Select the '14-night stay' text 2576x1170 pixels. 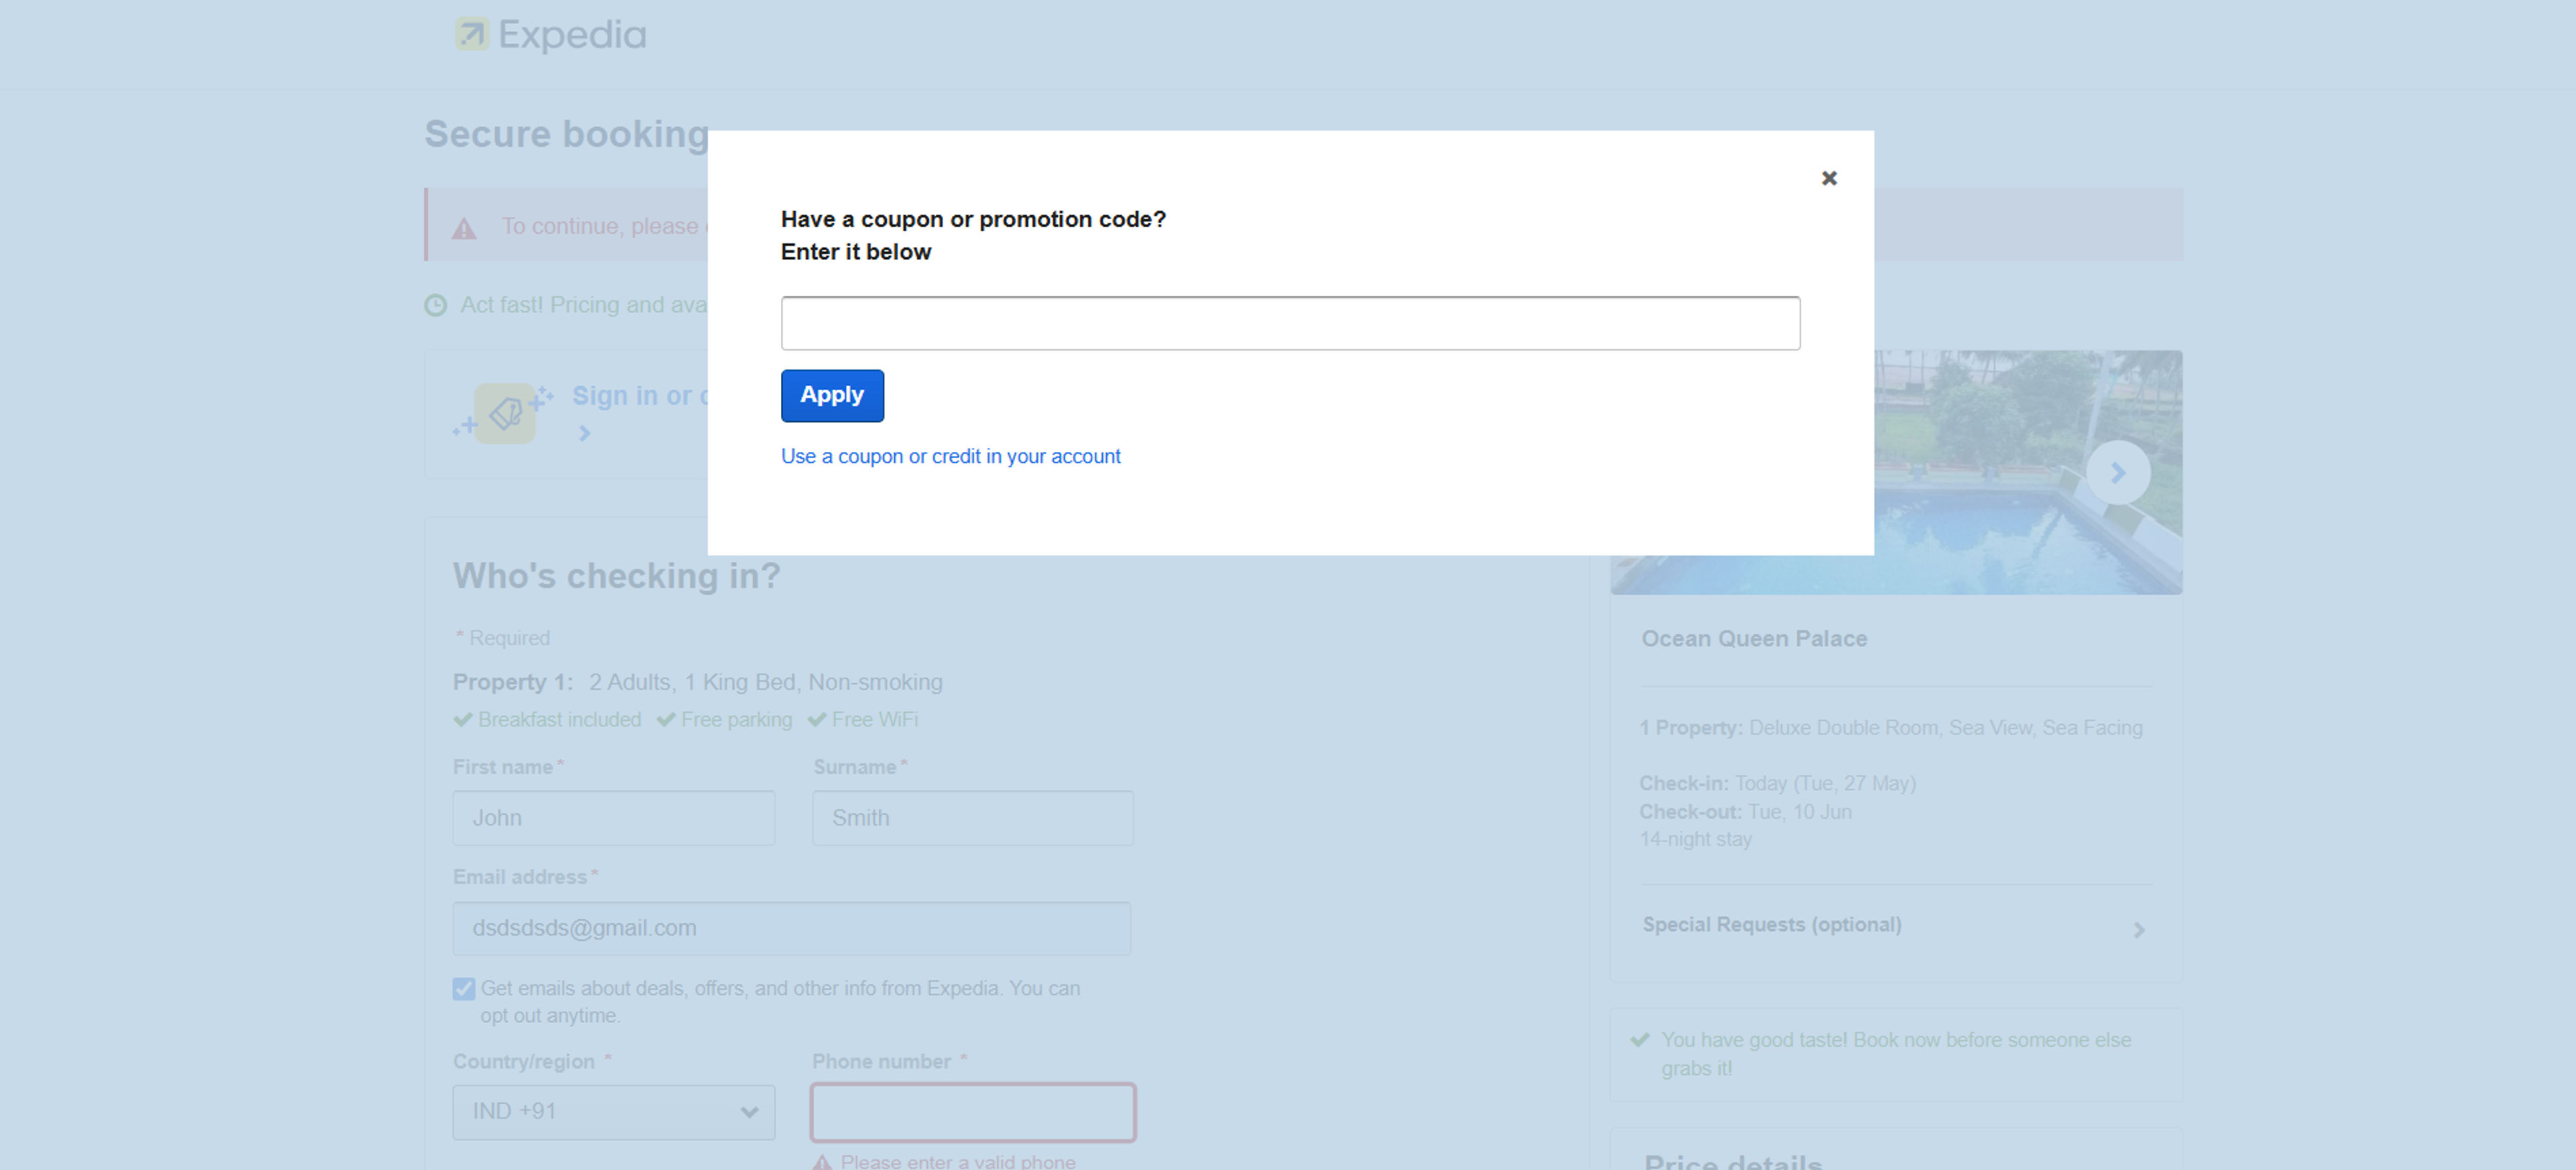coord(1696,839)
